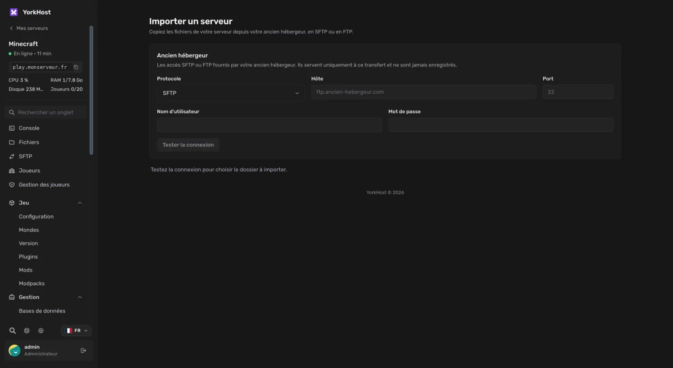673x368 pixels.
Task: Focus the Nom d'utilisateur field
Action: (269, 125)
